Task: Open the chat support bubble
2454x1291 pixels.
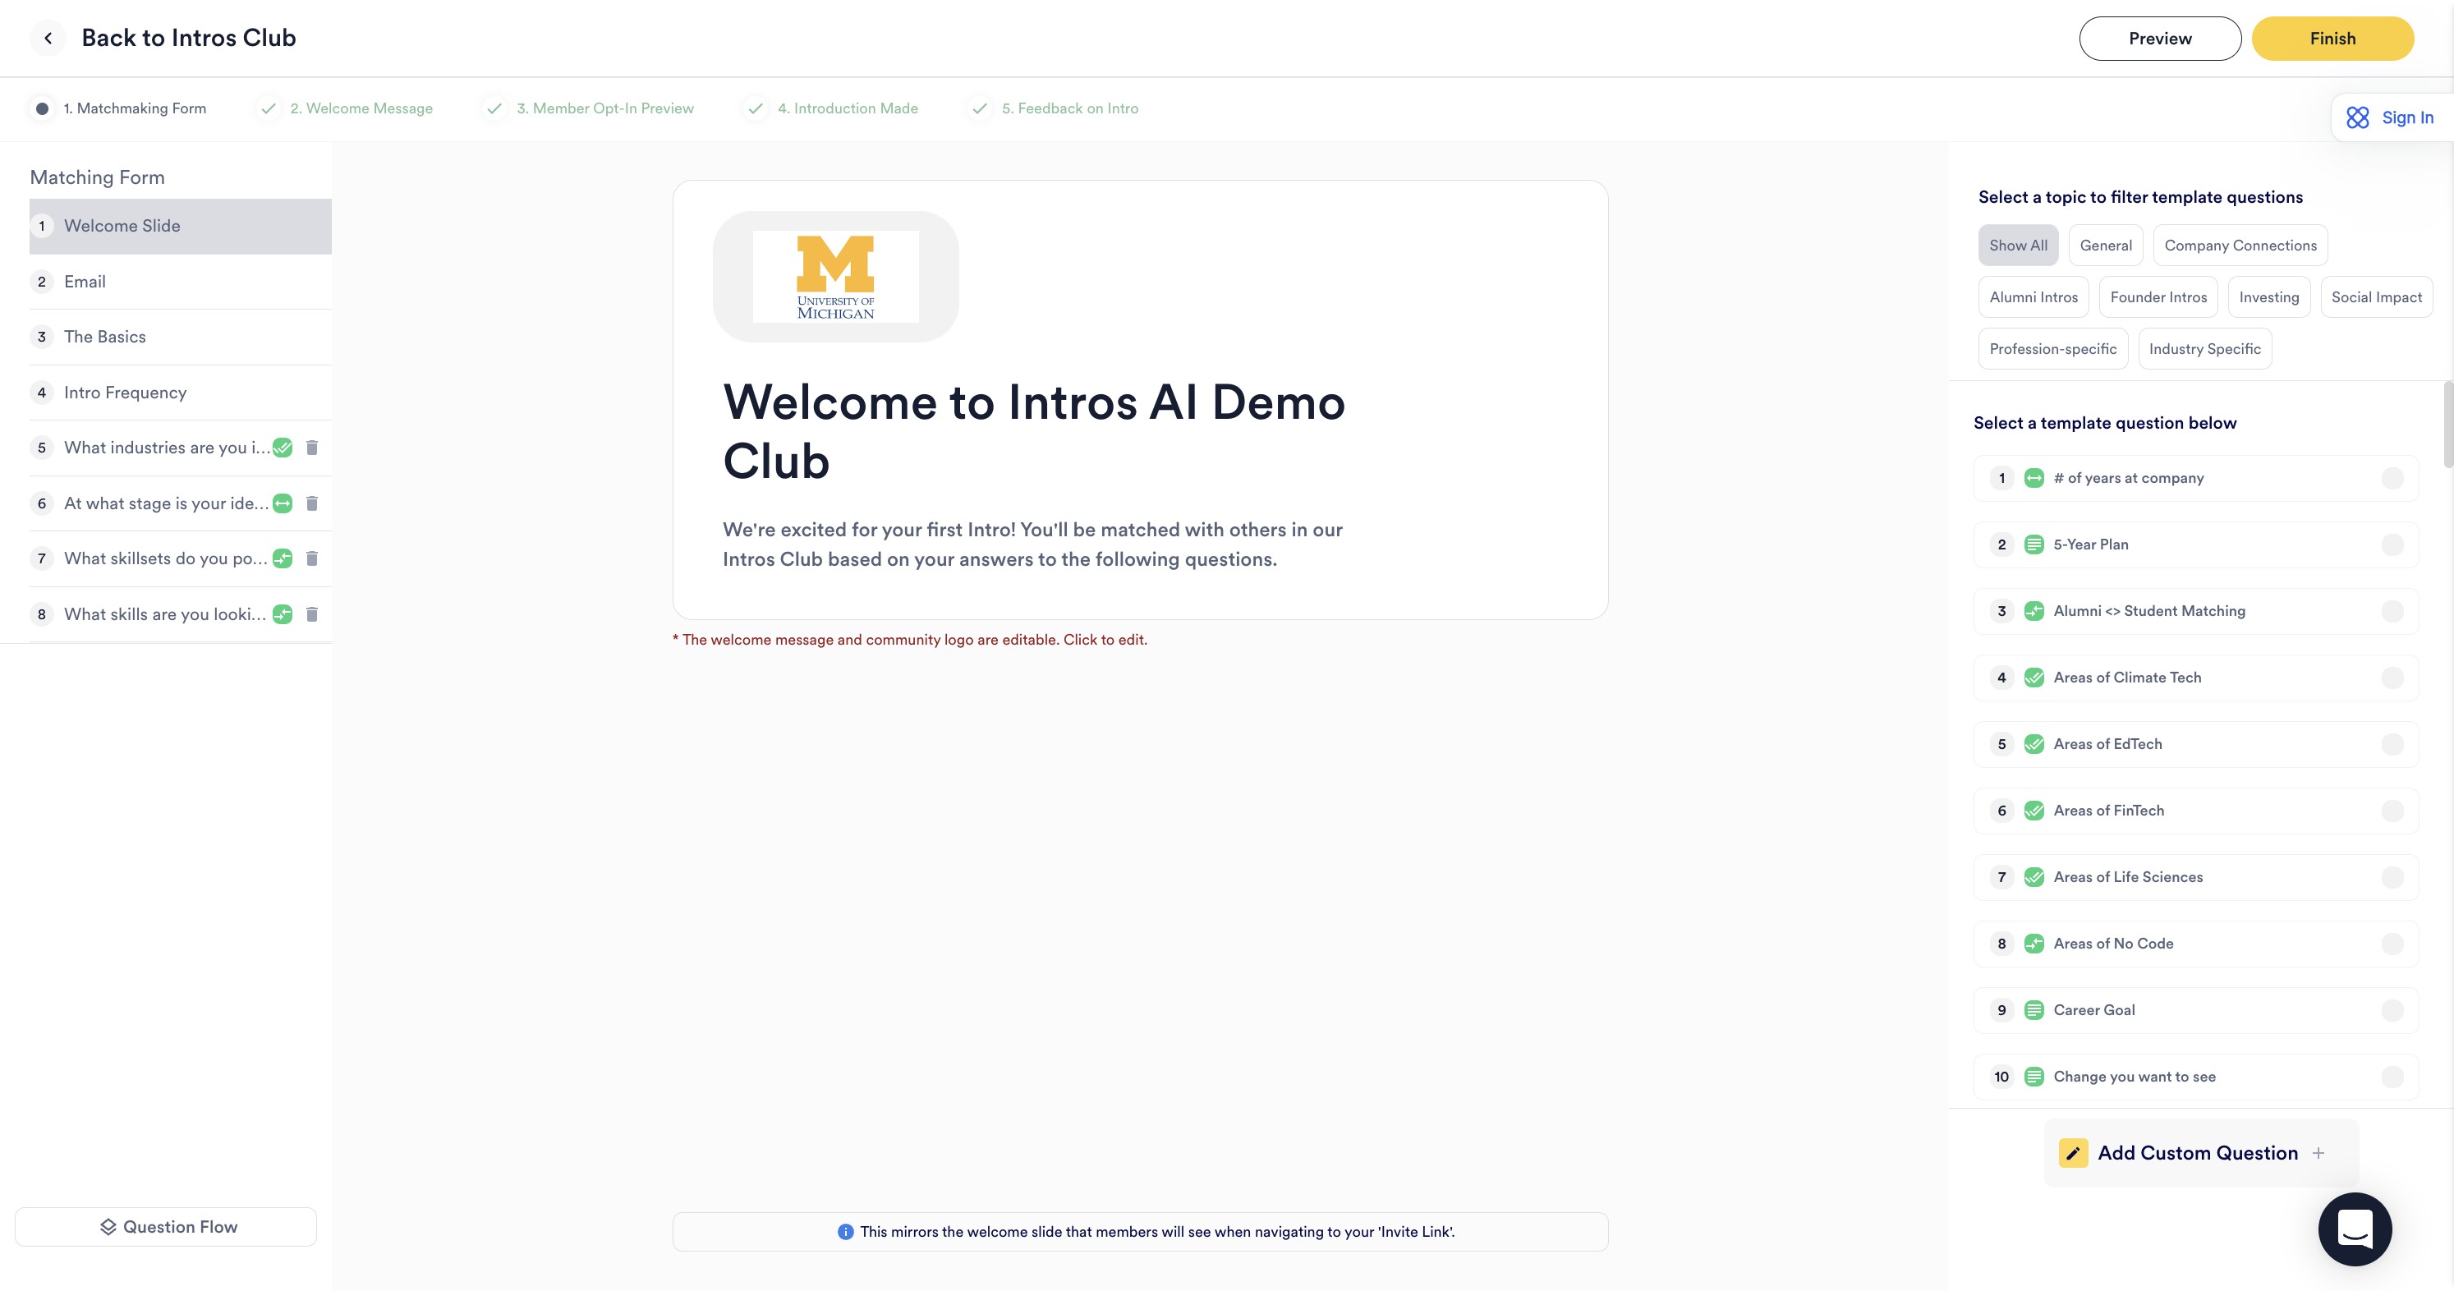Action: [2355, 1229]
